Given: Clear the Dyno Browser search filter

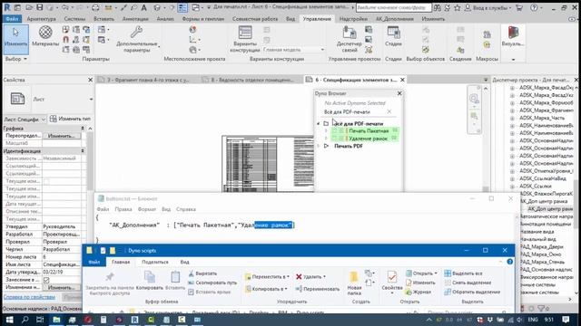Looking at the screenshot, I should point(389,111).
